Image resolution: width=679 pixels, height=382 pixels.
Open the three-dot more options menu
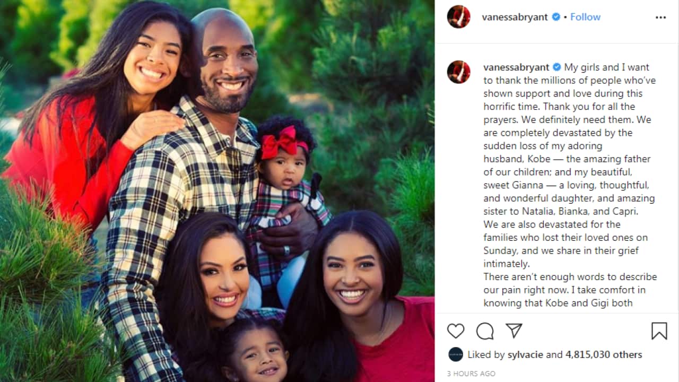tap(660, 18)
